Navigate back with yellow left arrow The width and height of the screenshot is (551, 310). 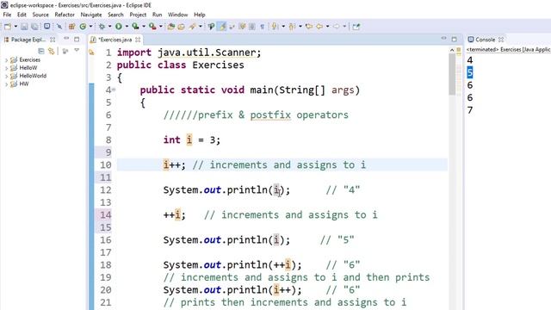coord(319,27)
